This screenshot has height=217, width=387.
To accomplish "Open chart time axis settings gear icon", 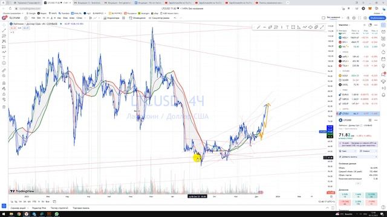I will (x=331, y=197).
